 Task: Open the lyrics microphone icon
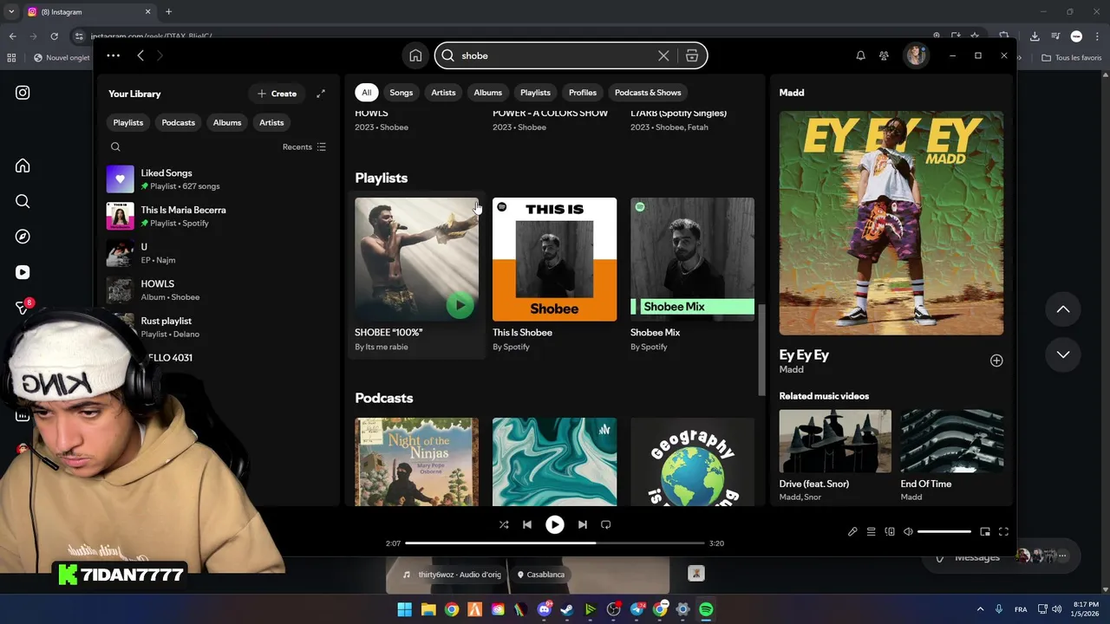pos(852,531)
